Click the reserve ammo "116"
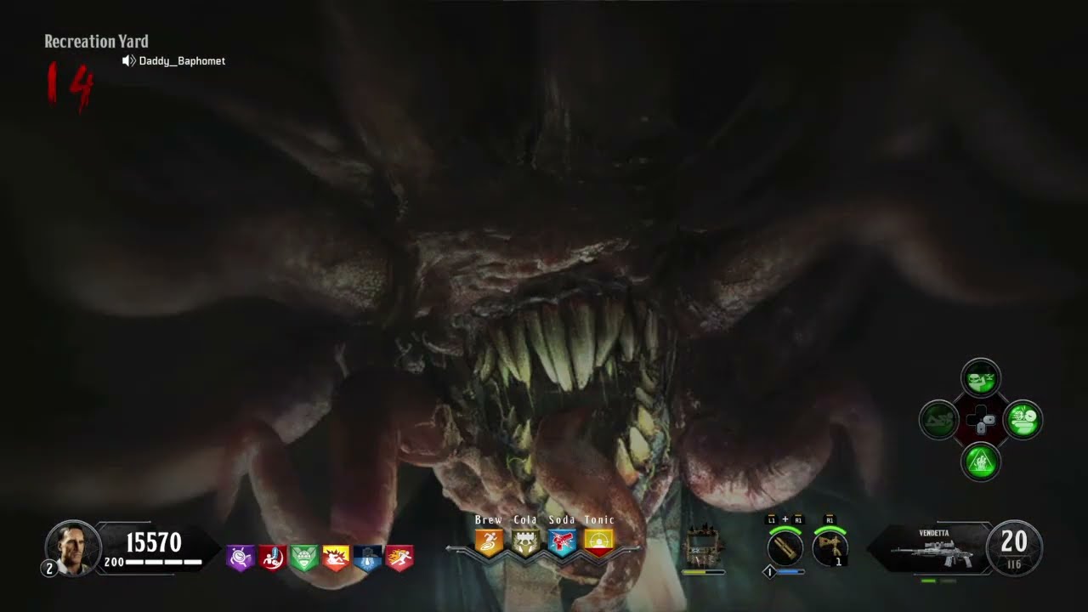This screenshot has height=612, width=1088. (1014, 564)
